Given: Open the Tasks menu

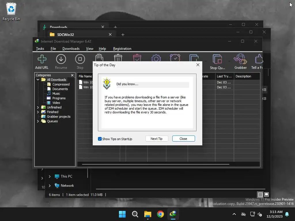Looking at the screenshot, I should point(40,48).
